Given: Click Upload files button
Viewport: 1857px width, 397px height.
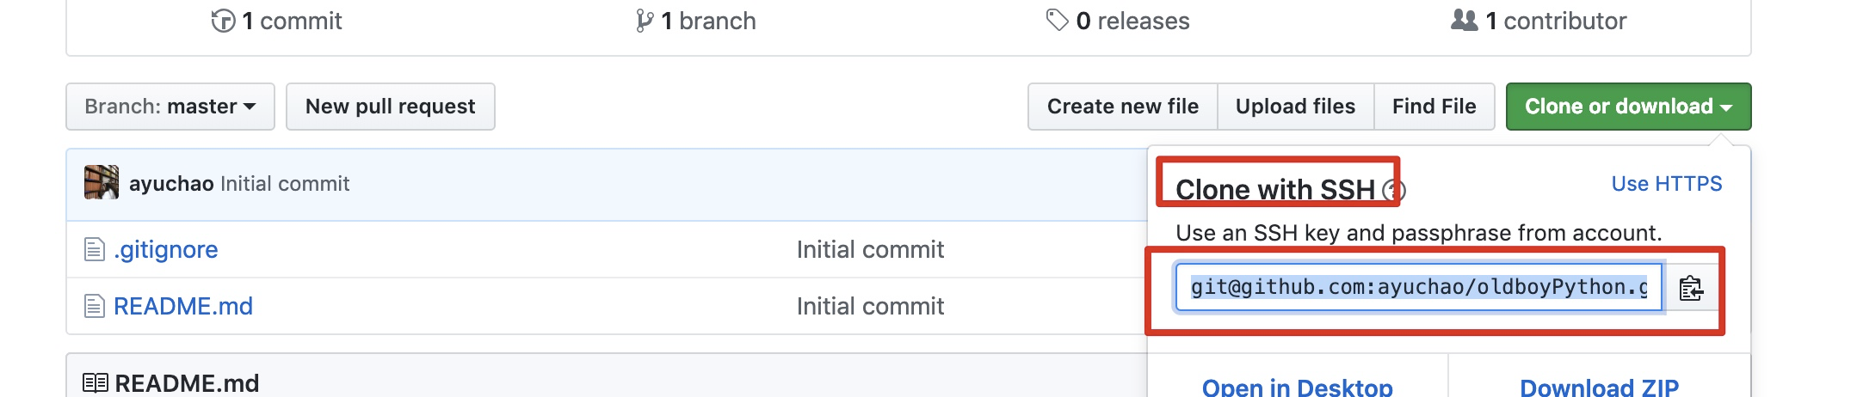Looking at the screenshot, I should (x=1295, y=107).
